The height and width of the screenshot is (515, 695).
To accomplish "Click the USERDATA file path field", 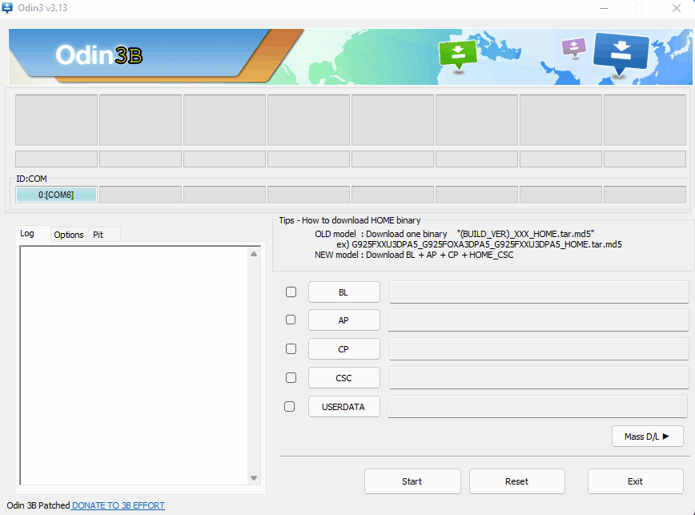I will [537, 406].
